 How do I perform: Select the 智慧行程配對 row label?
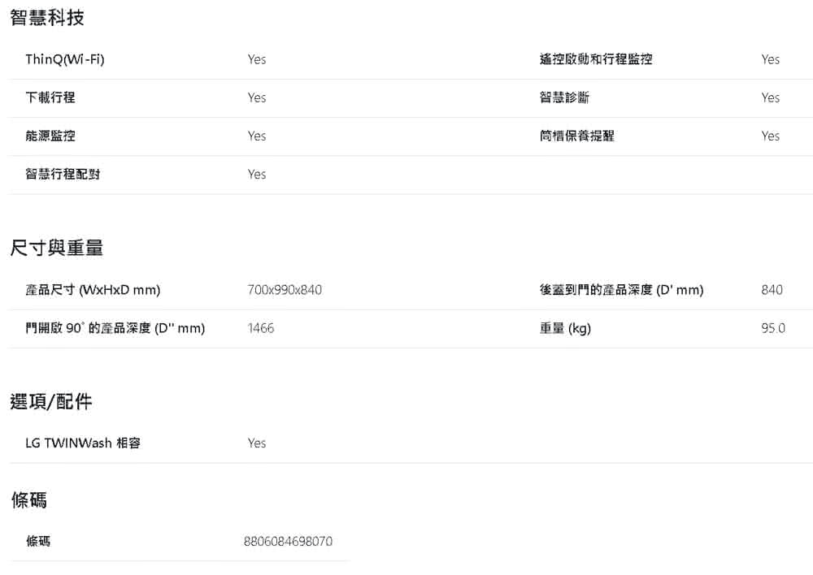63,174
